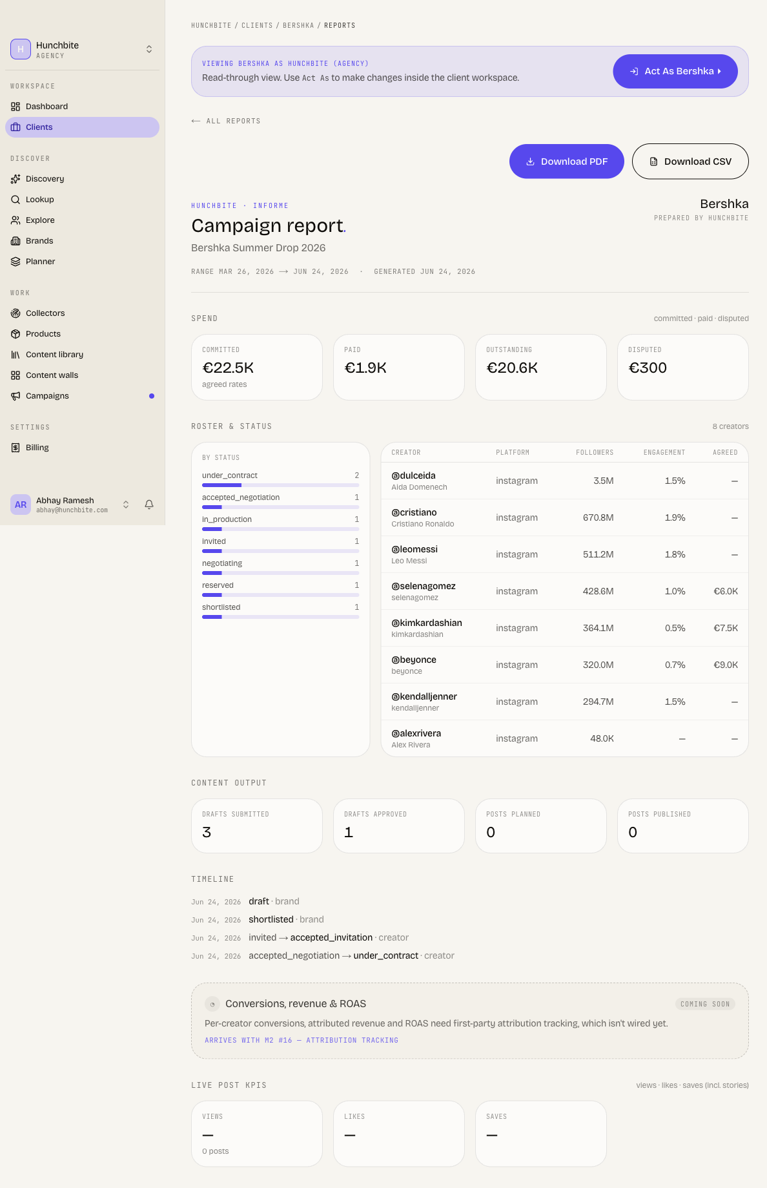Click creator row @selenagomez
The height and width of the screenshot is (1188, 767).
(565, 591)
